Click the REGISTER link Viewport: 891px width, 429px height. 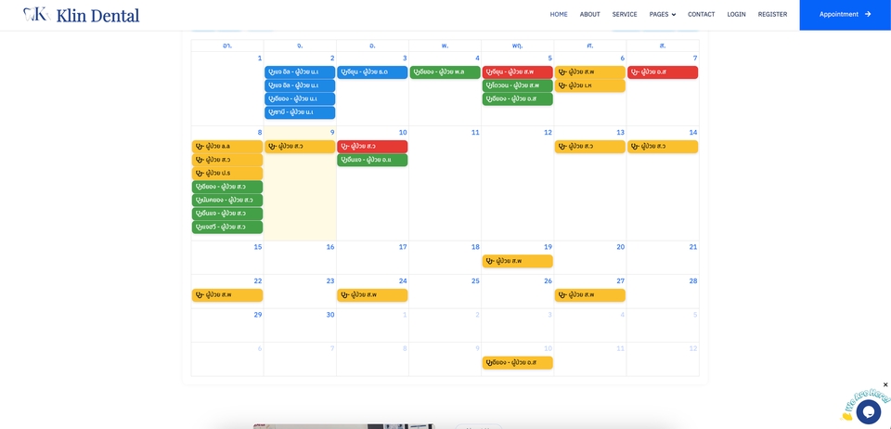[772, 15]
